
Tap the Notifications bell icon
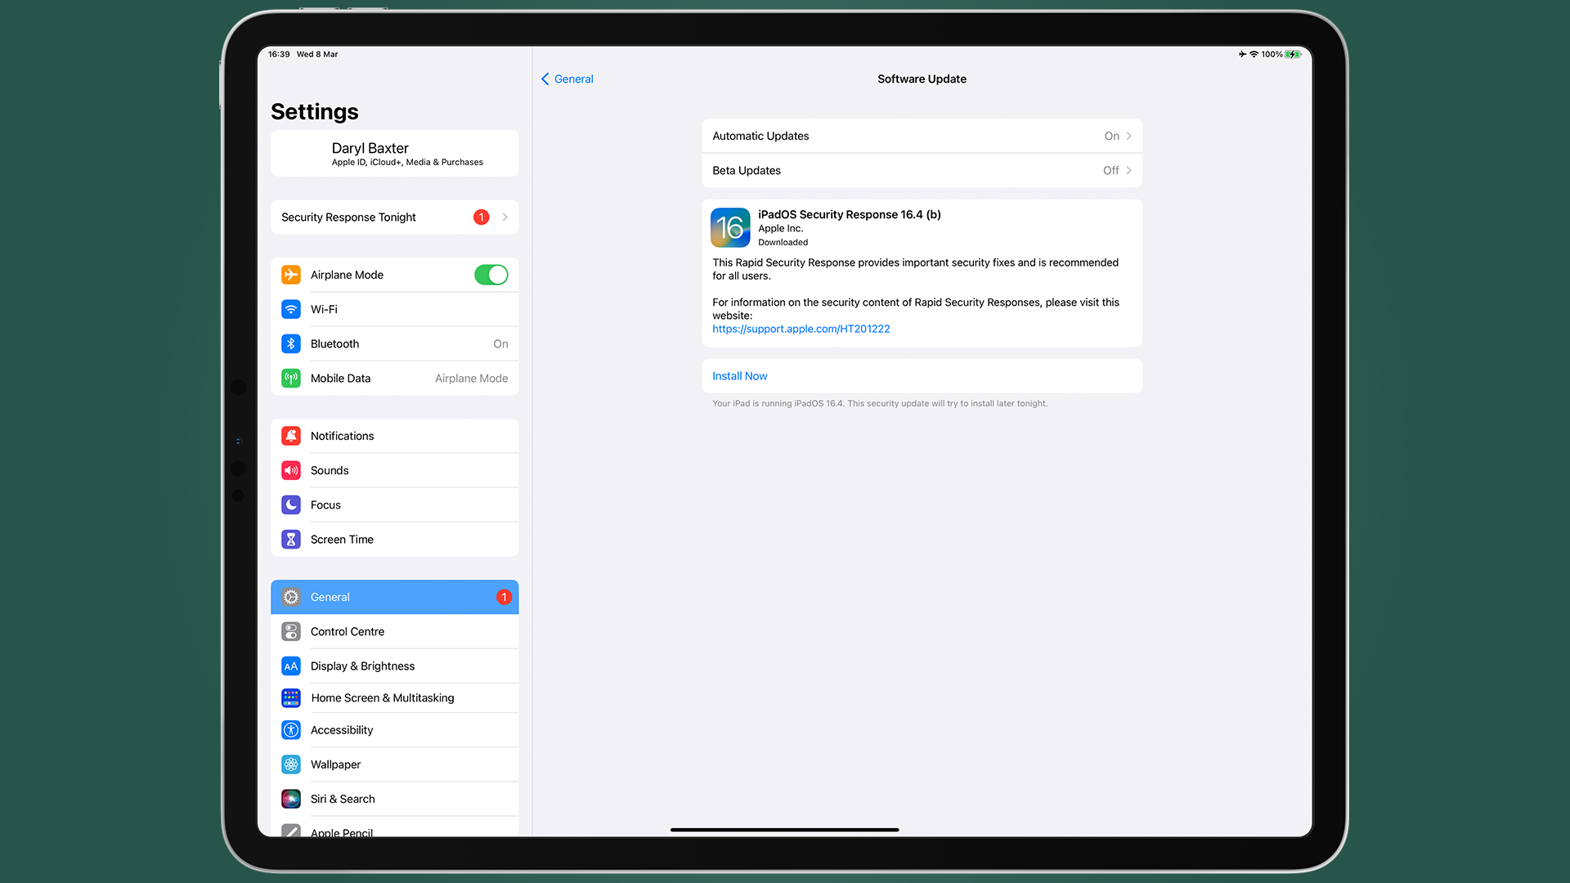pyautogui.click(x=291, y=436)
